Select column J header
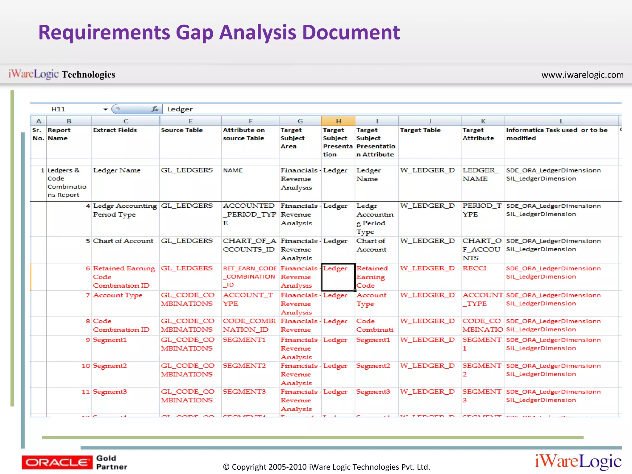632x474 pixels. click(430, 121)
